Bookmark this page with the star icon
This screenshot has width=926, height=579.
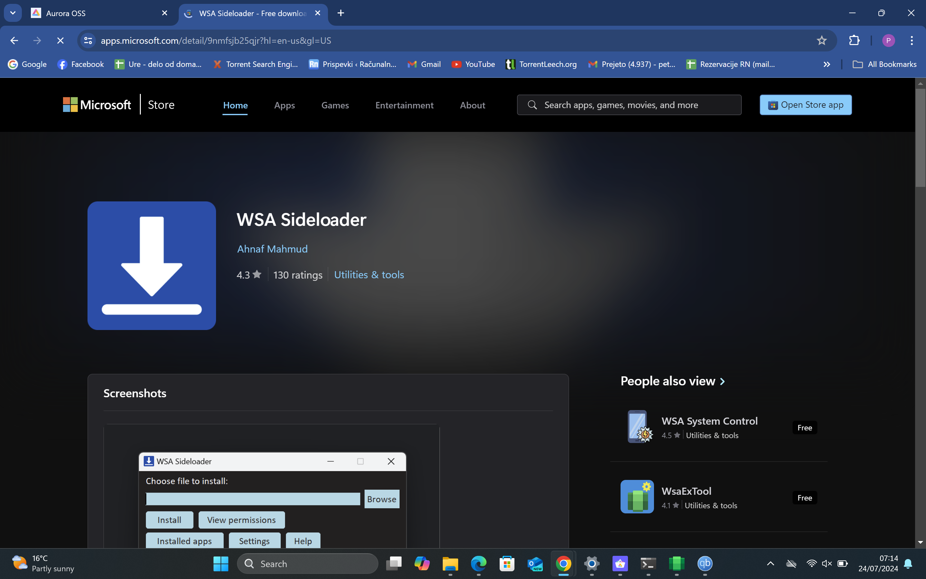pyautogui.click(x=822, y=41)
